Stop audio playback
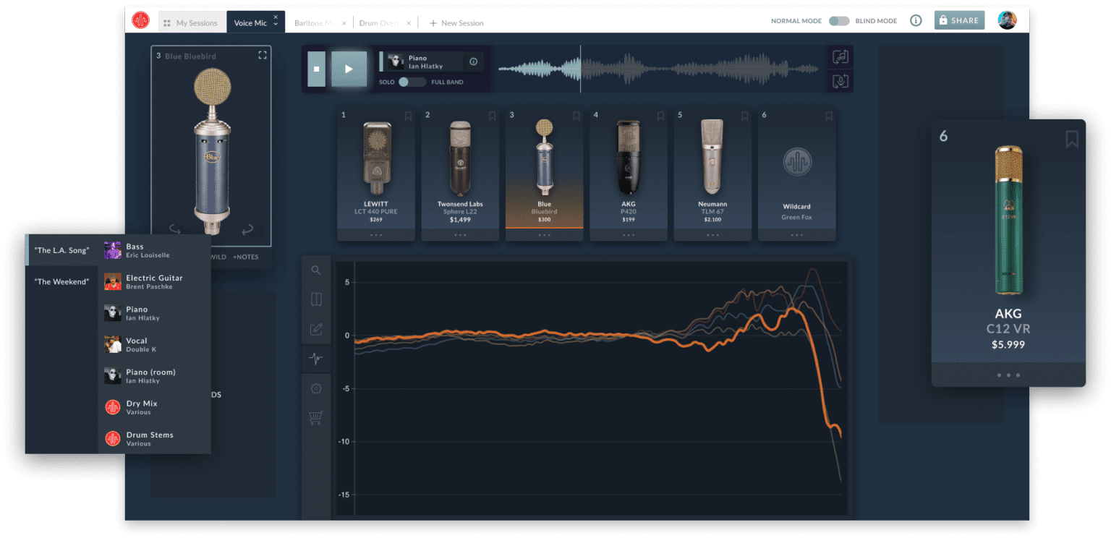Screen dimensions: 1111x538 317,69
